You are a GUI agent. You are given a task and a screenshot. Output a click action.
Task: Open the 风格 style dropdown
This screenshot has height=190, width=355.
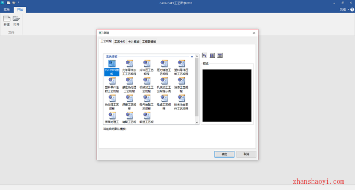(x=344, y=10)
